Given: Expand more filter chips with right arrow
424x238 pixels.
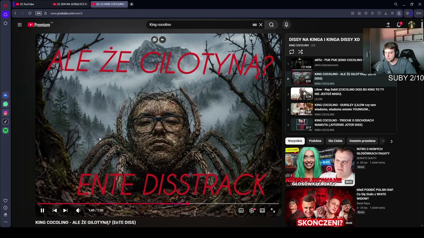Looking at the screenshot, I should (392, 141).
